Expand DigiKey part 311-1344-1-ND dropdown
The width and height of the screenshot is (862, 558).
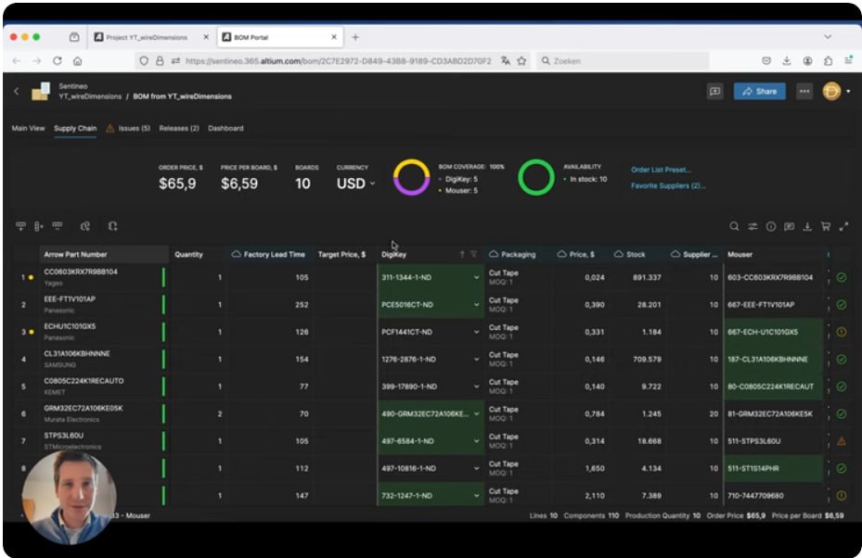click(476, 277)
